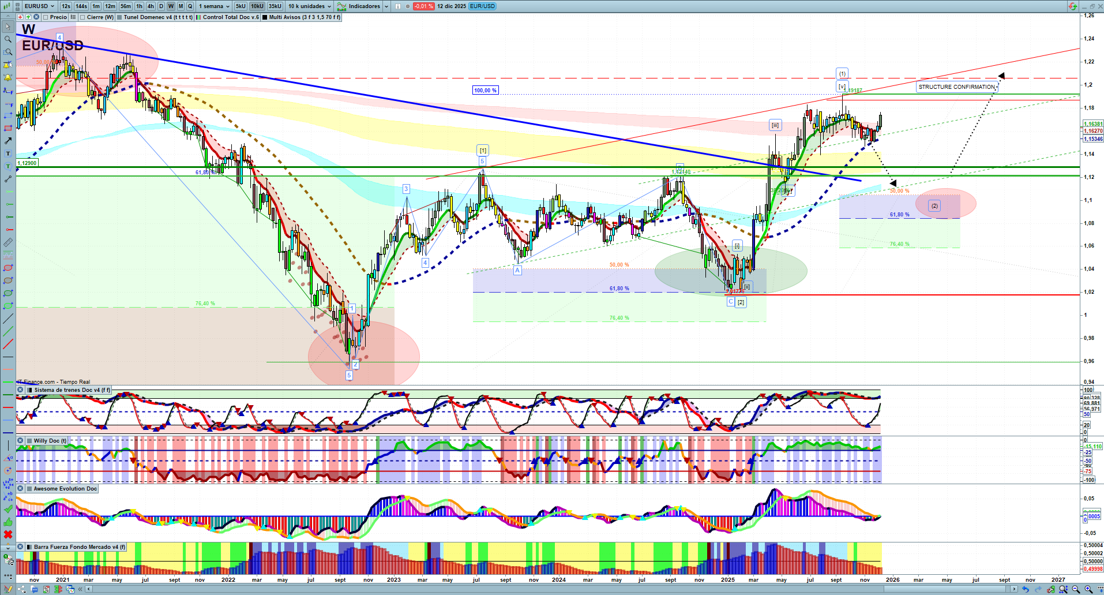Select the red rectangle drawing tool
Screen dimensions: 1104x595
coord(8,128)
